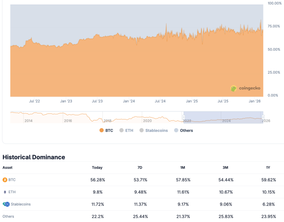The height and width of the screenshot is (222, 284).
Task: Open the Stablecoins link in dominance table
Action: (x=20, y=204)
